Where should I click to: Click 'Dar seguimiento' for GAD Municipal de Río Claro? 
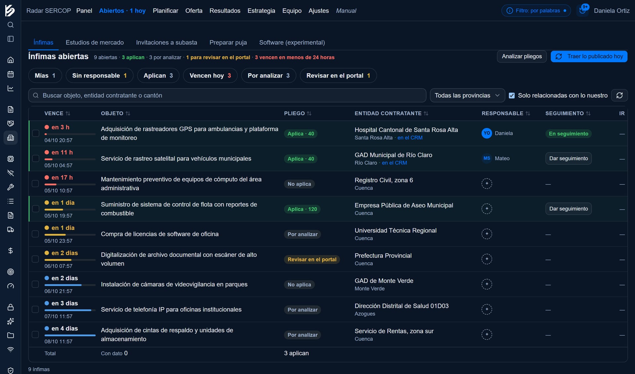pos(568,158)
